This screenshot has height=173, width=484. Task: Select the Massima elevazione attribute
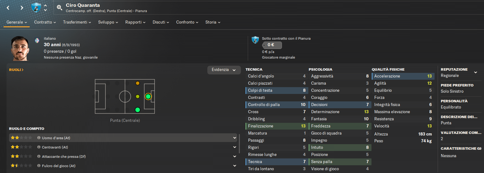(403, 112)
